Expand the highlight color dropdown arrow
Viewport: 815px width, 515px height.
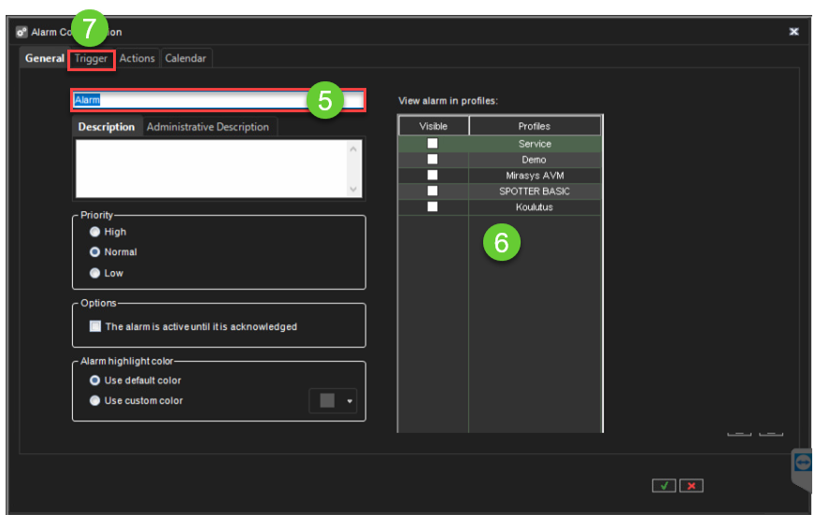pyautogui.click(x=350, y=401)
